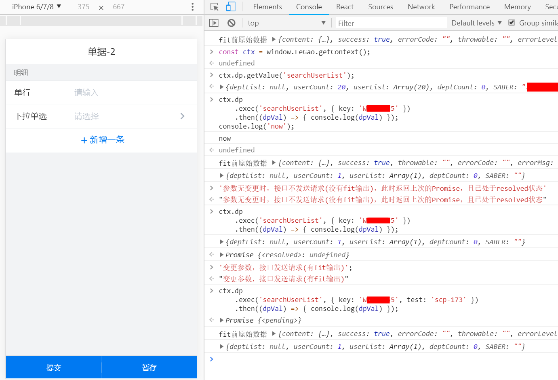558x380 pixels.
Task: Toggle the Group similar checkbox
Action: coord(512,23)
